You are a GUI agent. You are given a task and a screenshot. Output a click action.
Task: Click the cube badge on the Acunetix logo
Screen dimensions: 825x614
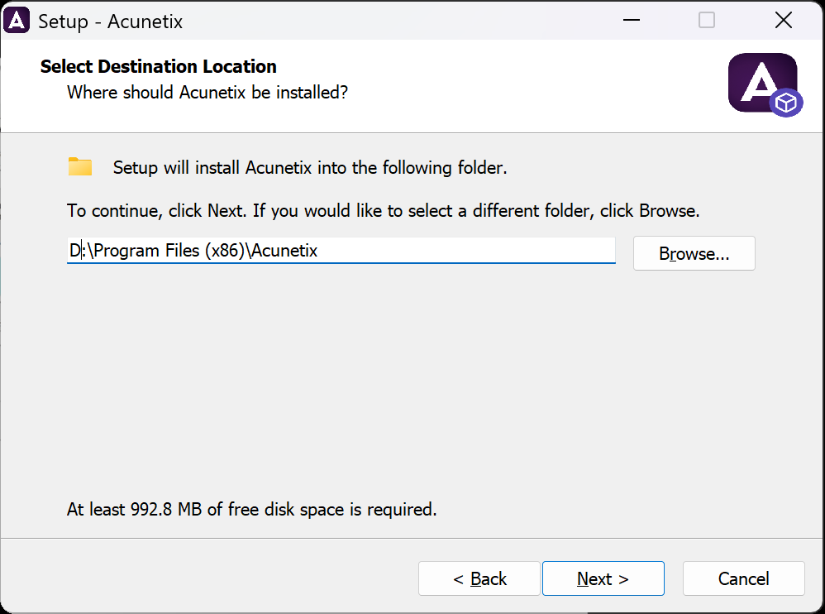[x=786, y=103]
